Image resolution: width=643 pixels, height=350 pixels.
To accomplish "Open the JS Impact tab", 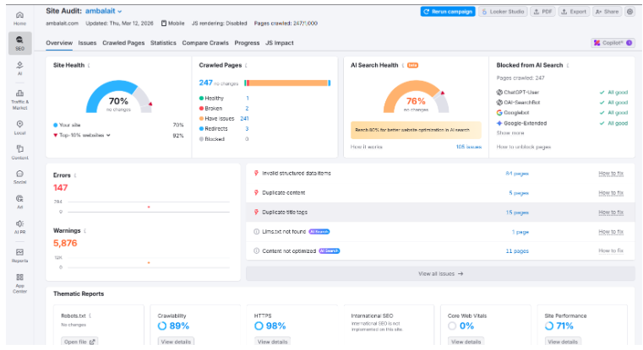I will coord(280,42).
